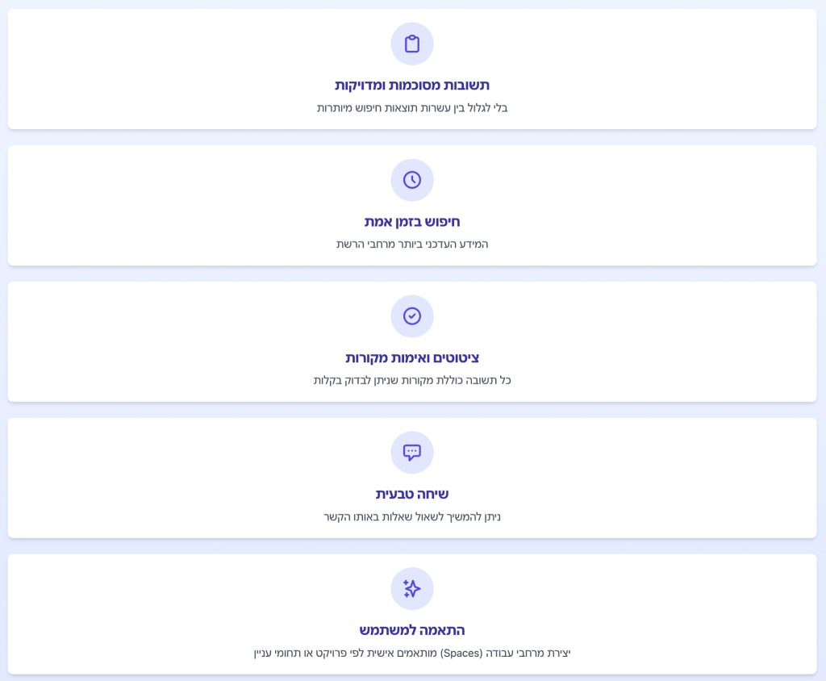Select the user customization feature card
The image size is (826, 681).
pos(412,614)
